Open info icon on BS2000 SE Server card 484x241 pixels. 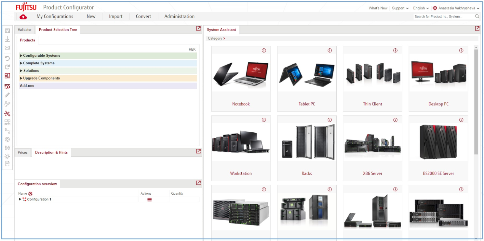coord(461,120)
